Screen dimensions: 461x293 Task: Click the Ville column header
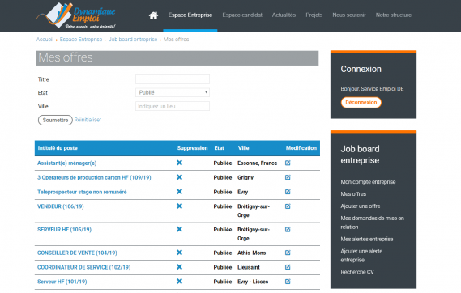click(243, 148)
